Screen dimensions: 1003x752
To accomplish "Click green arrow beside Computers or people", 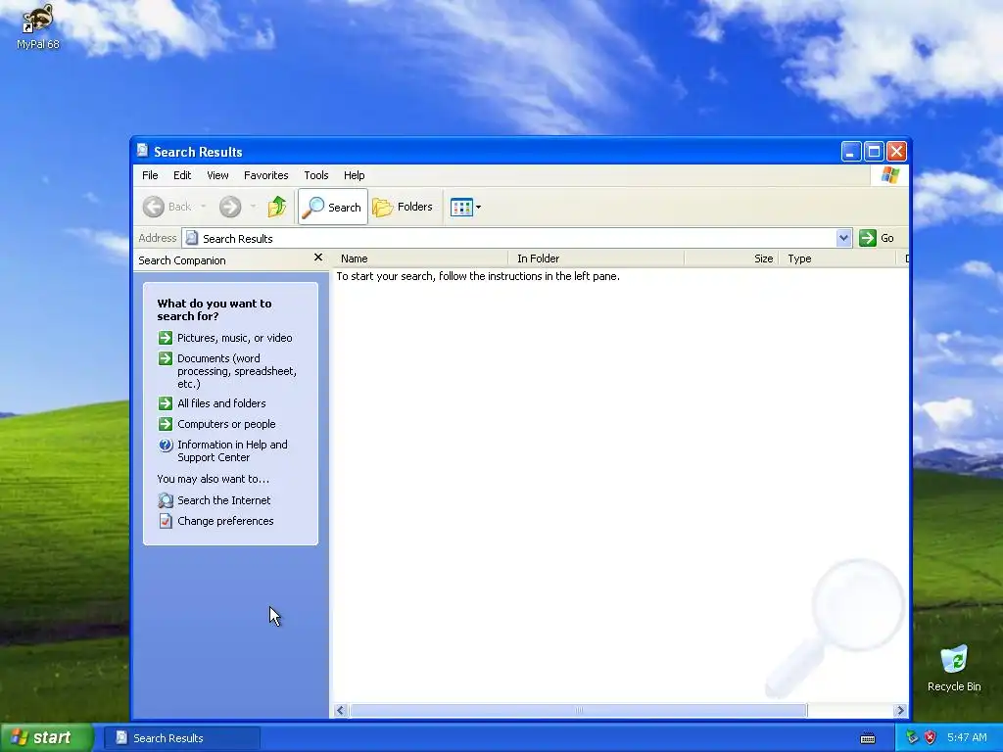I will [166, 424].
